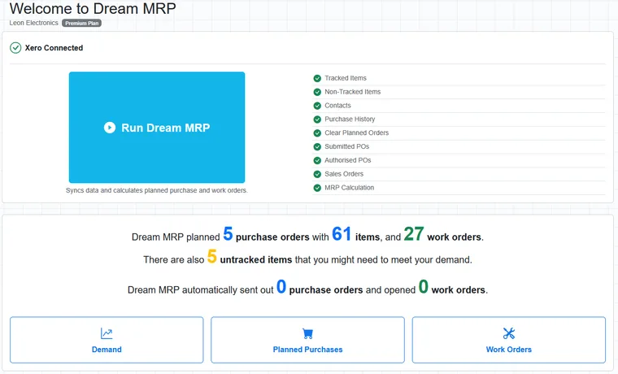618x374 pixels.
Task: Click the Premium Plan badge
Action: click(x=81, y=24)
